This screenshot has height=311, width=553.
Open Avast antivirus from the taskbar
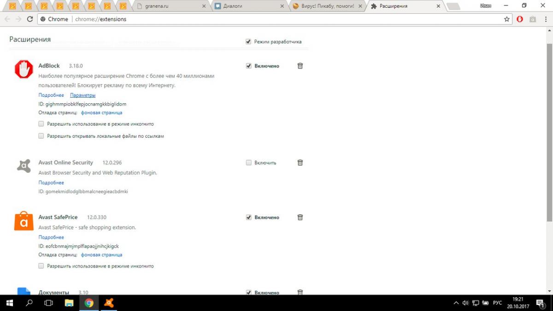pyautogui.click(x=109, y=303)
